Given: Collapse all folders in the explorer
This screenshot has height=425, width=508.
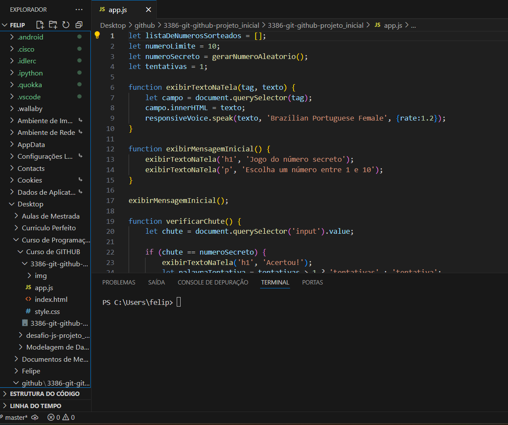Looking at the screenshot, I should click(x=79, y=25).
